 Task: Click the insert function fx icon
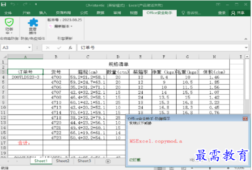point(70,48)
